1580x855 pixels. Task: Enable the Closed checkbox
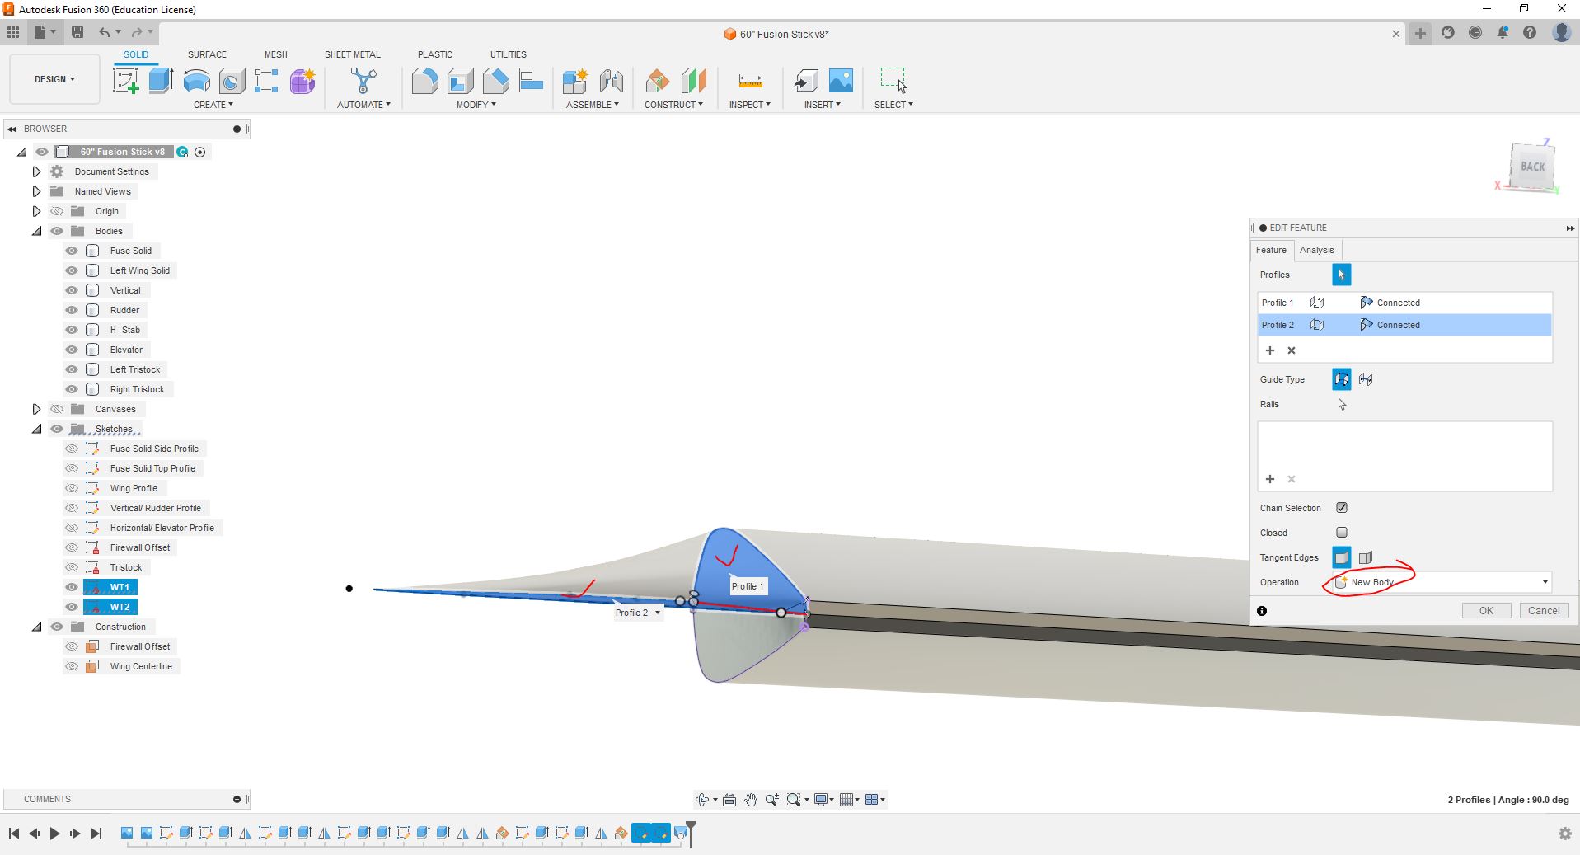[x=1342, y=533]
